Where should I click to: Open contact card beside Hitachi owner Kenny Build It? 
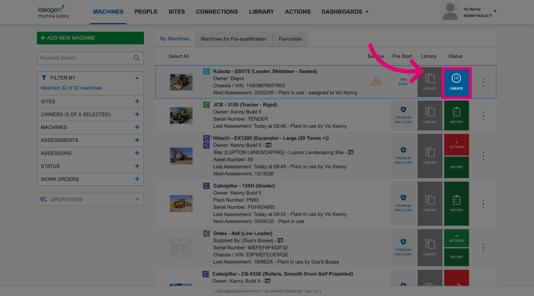pyautogui.click(x=268, y=145)
